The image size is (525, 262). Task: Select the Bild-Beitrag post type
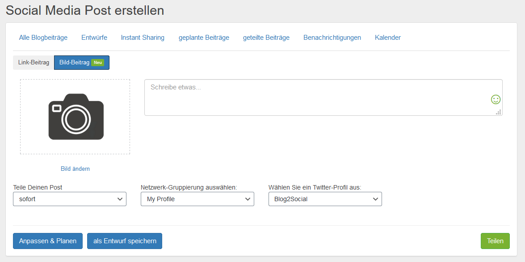pos(75,63)
